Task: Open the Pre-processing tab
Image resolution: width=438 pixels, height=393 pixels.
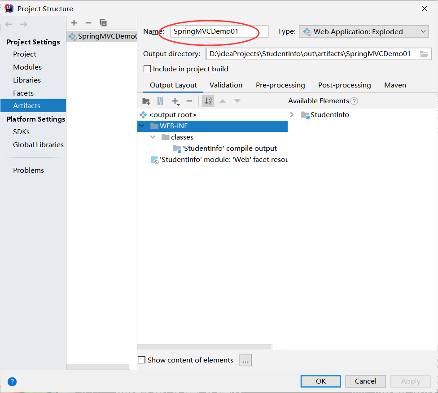Action: [280, 85]
